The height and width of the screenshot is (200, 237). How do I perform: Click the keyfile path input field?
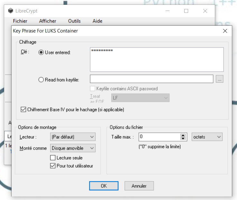point(151,79)
